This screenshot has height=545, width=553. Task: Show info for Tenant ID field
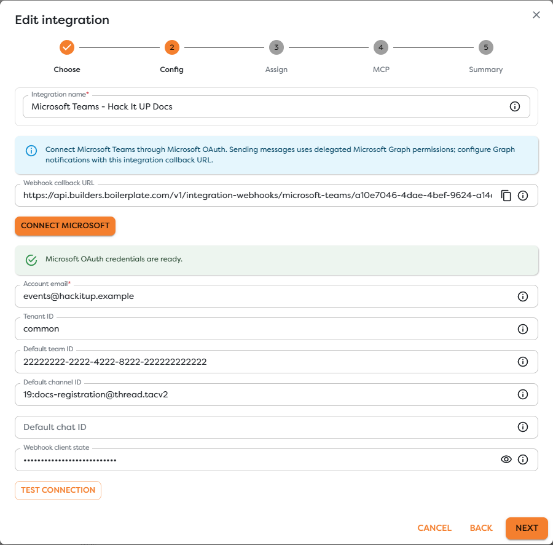(x=523, y=329)
